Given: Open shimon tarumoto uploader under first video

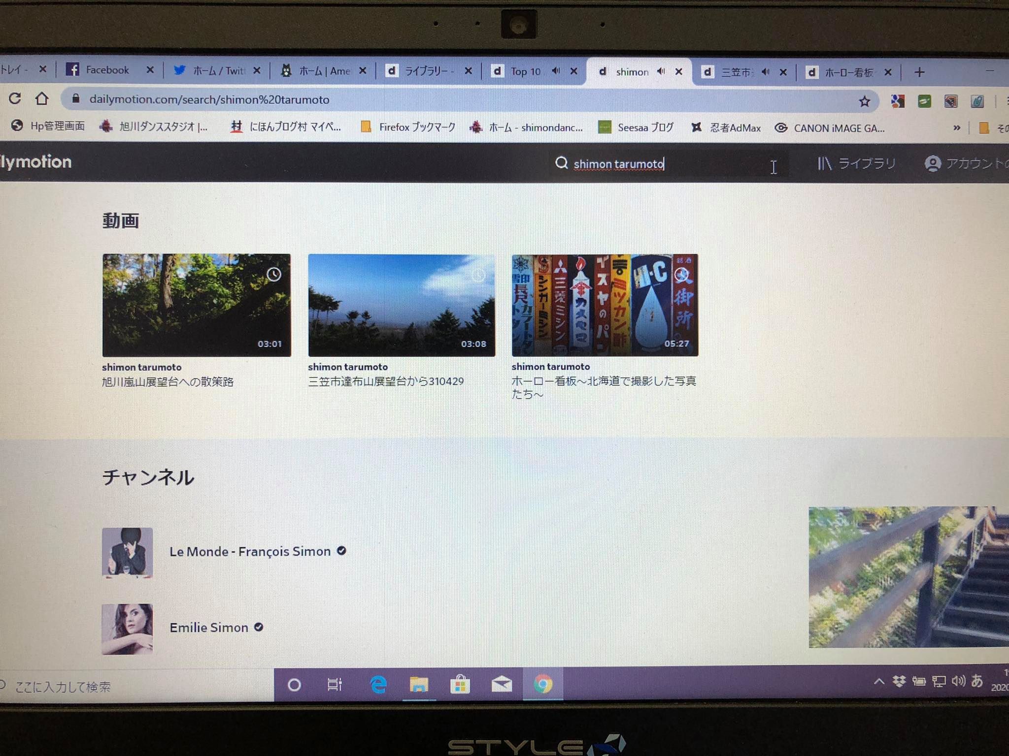Looking at the screenshot, I should click(141, 367).
